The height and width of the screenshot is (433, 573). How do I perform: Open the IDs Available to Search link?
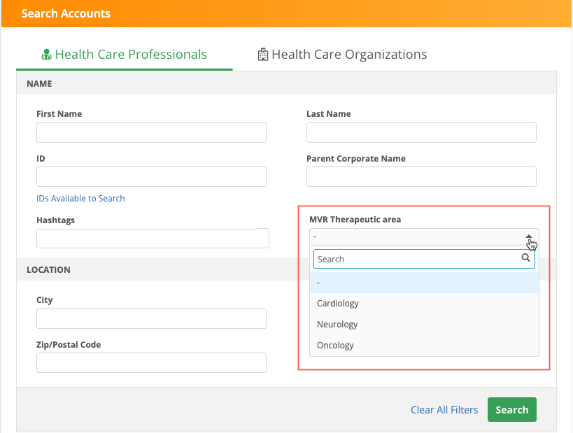[80, 199]
